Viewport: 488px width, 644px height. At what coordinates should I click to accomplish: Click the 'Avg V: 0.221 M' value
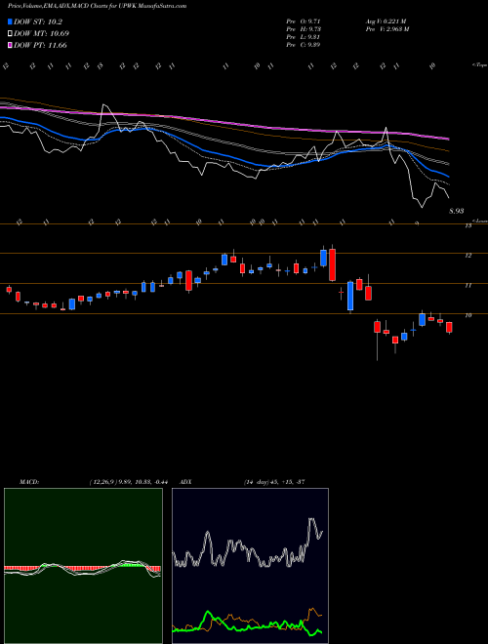point(386,21)
